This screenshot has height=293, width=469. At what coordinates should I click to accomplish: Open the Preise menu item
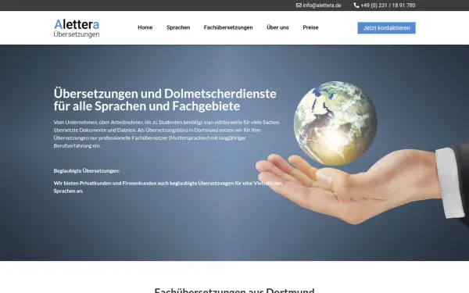tap(310, 27)
